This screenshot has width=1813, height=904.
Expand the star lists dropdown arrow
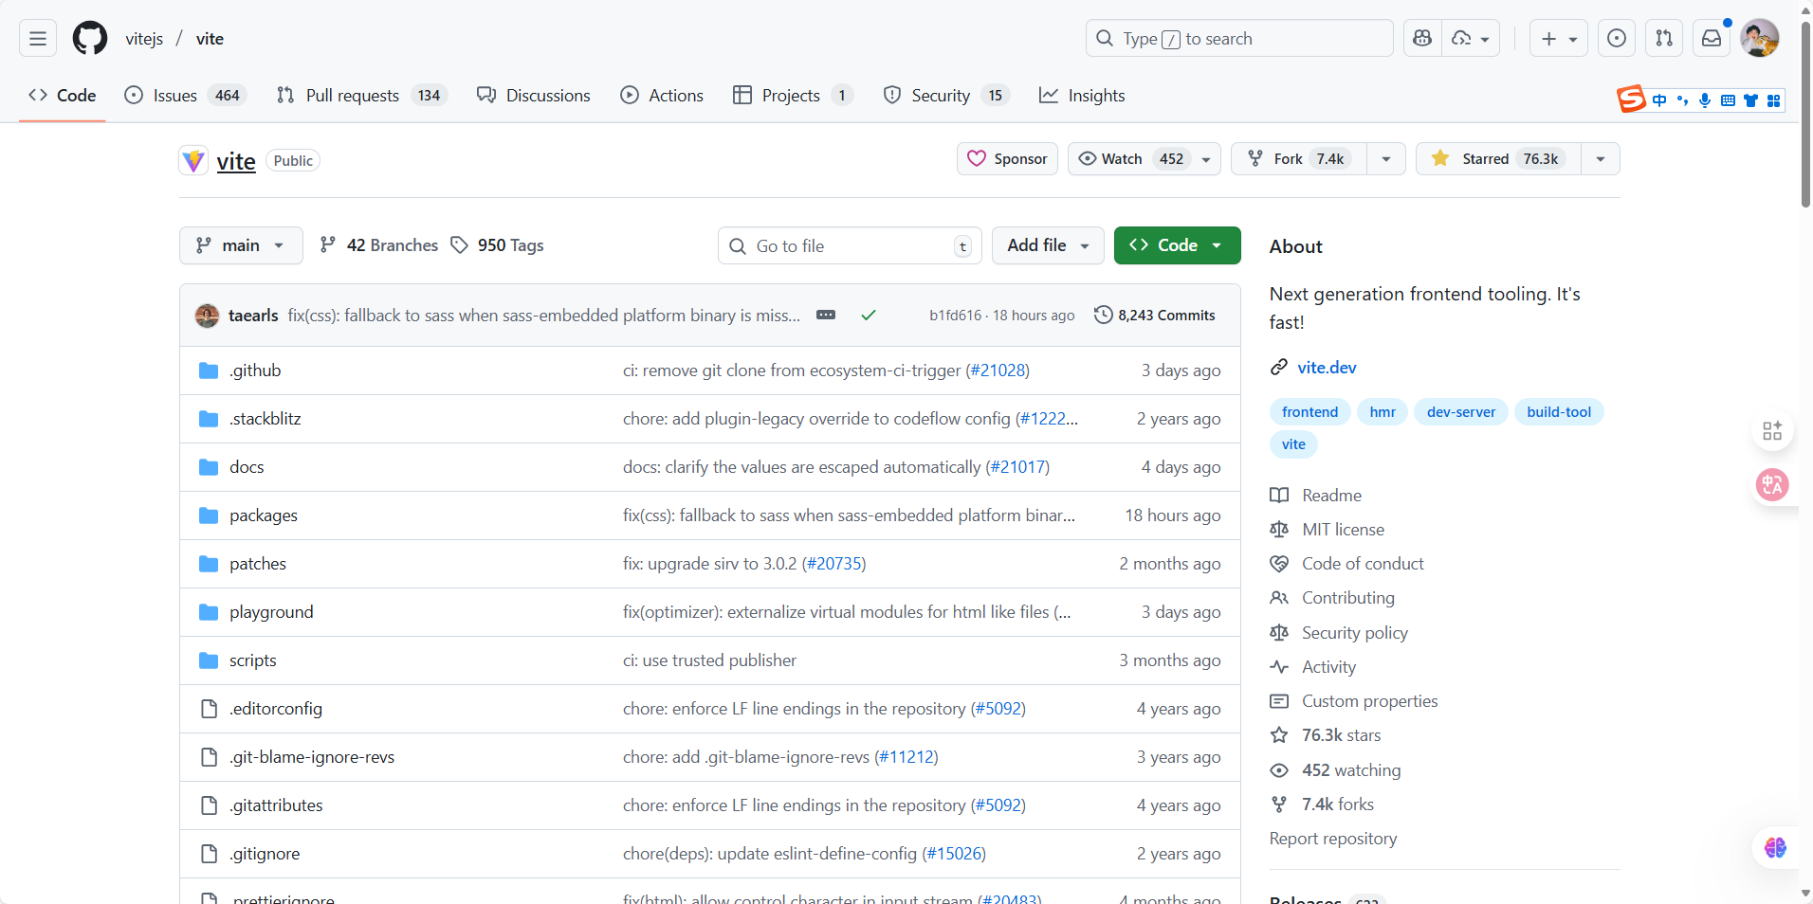pos(1601,159)
